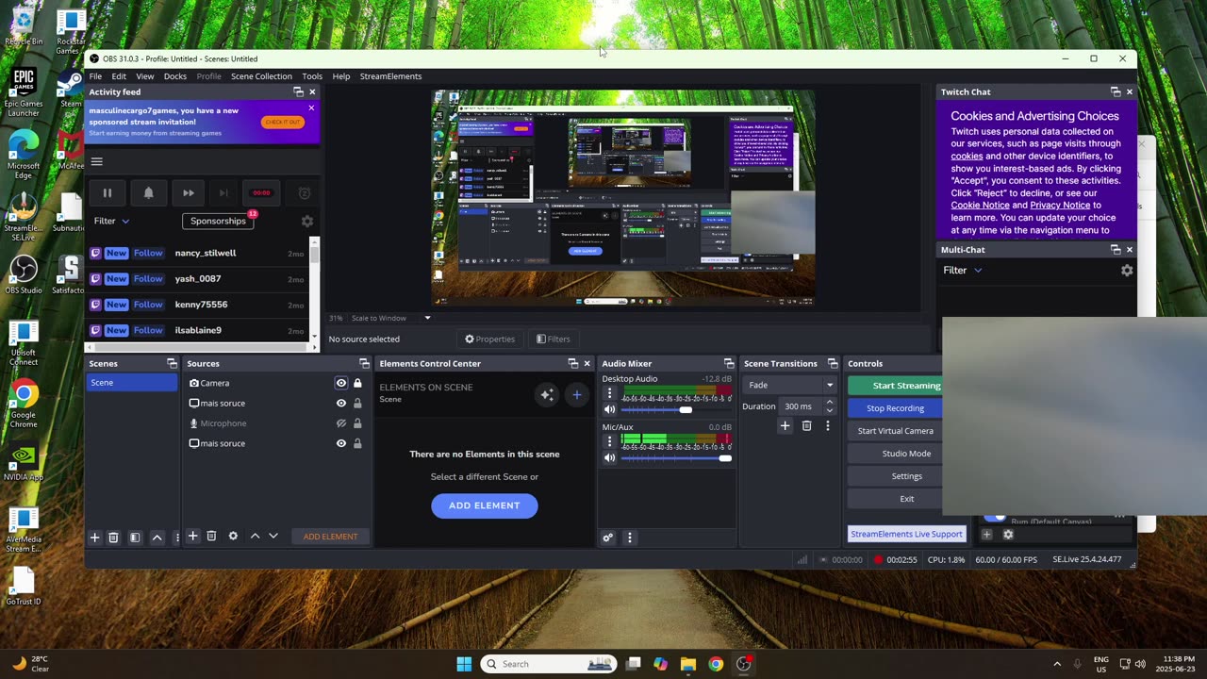Increase transition duration with up arrow

[830, 403]
